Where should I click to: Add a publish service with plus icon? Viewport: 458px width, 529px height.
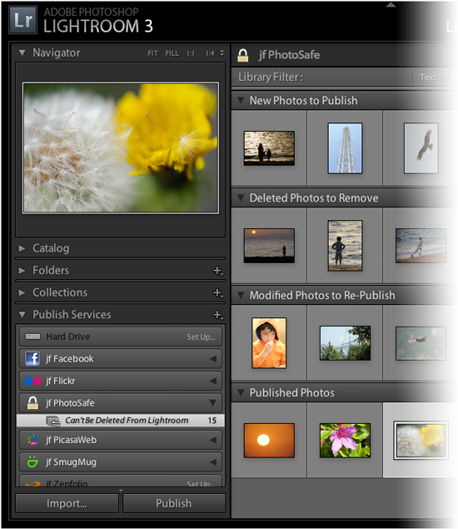tap(218, 315)
